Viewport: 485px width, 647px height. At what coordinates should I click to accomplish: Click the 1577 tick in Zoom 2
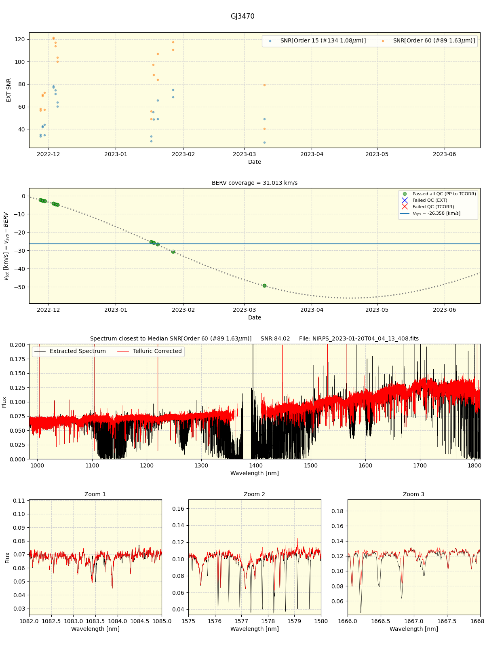click(241, 621)
